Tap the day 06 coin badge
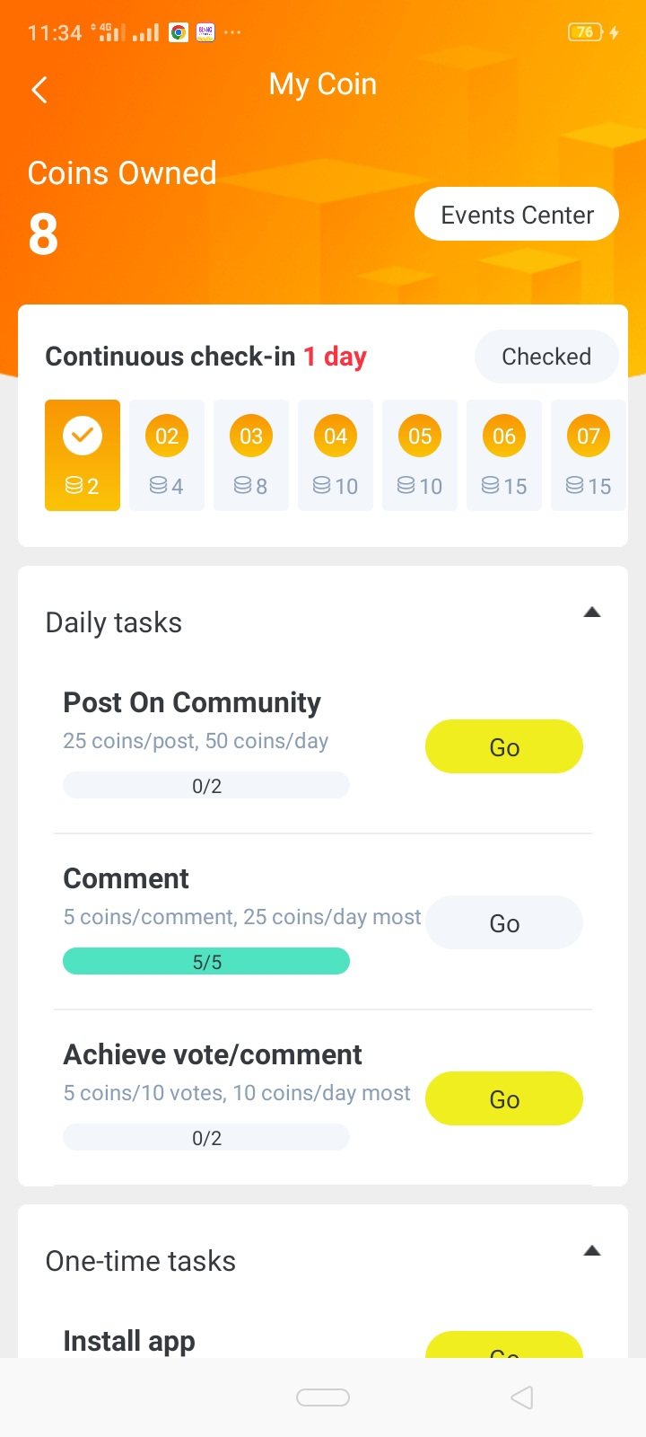This screenshot has width=646, height=1437. (x=504, y=436)
